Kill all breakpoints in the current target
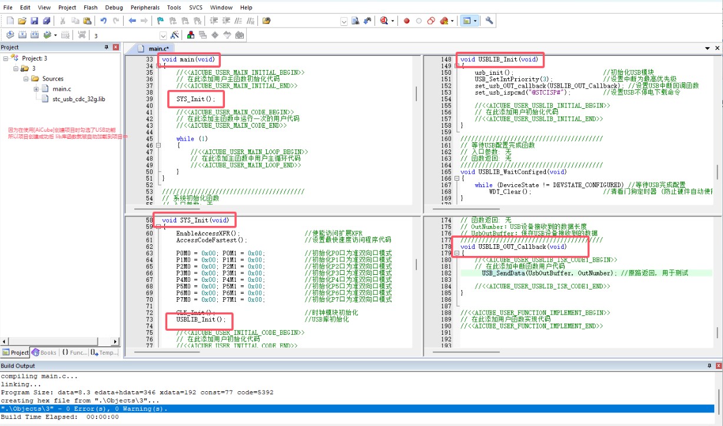This screenshot has height=426, width=723. [x=445, y=21]
